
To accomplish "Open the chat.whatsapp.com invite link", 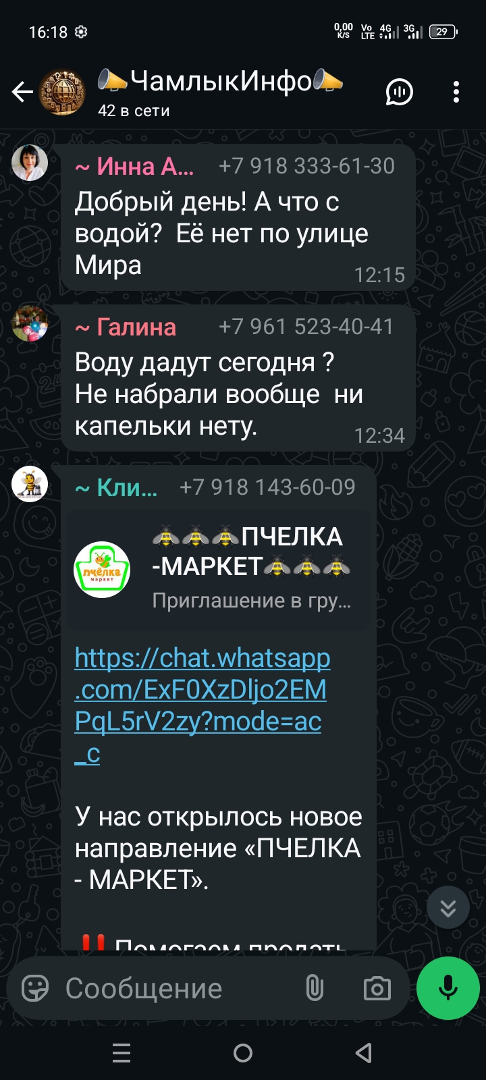I will (202, 705).
